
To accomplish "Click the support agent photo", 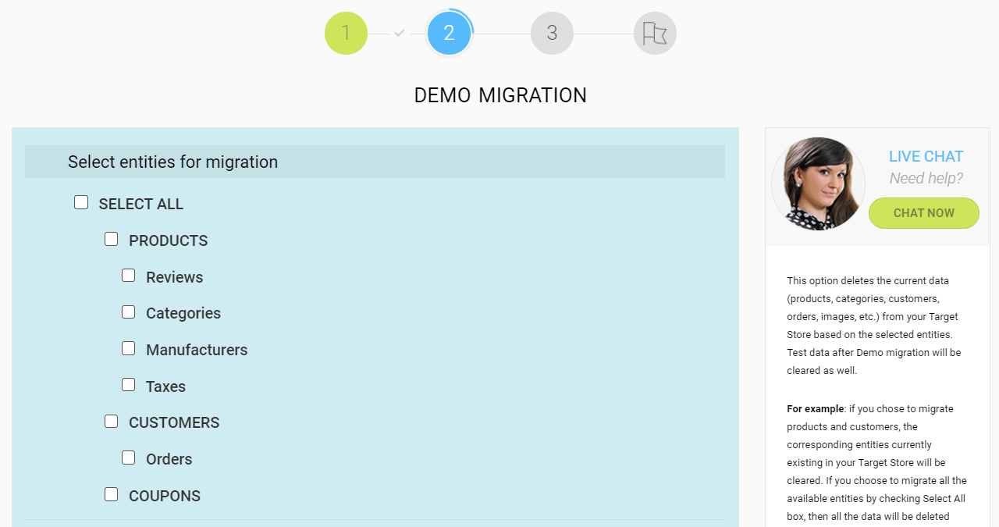I will [818, 184].
